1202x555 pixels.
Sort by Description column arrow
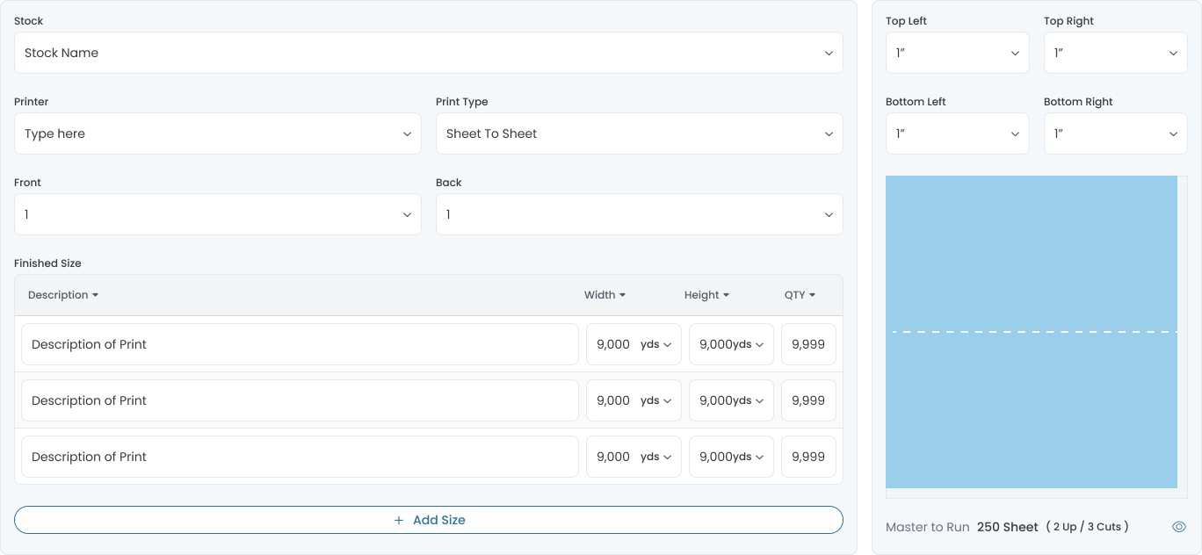pos(95,295)
